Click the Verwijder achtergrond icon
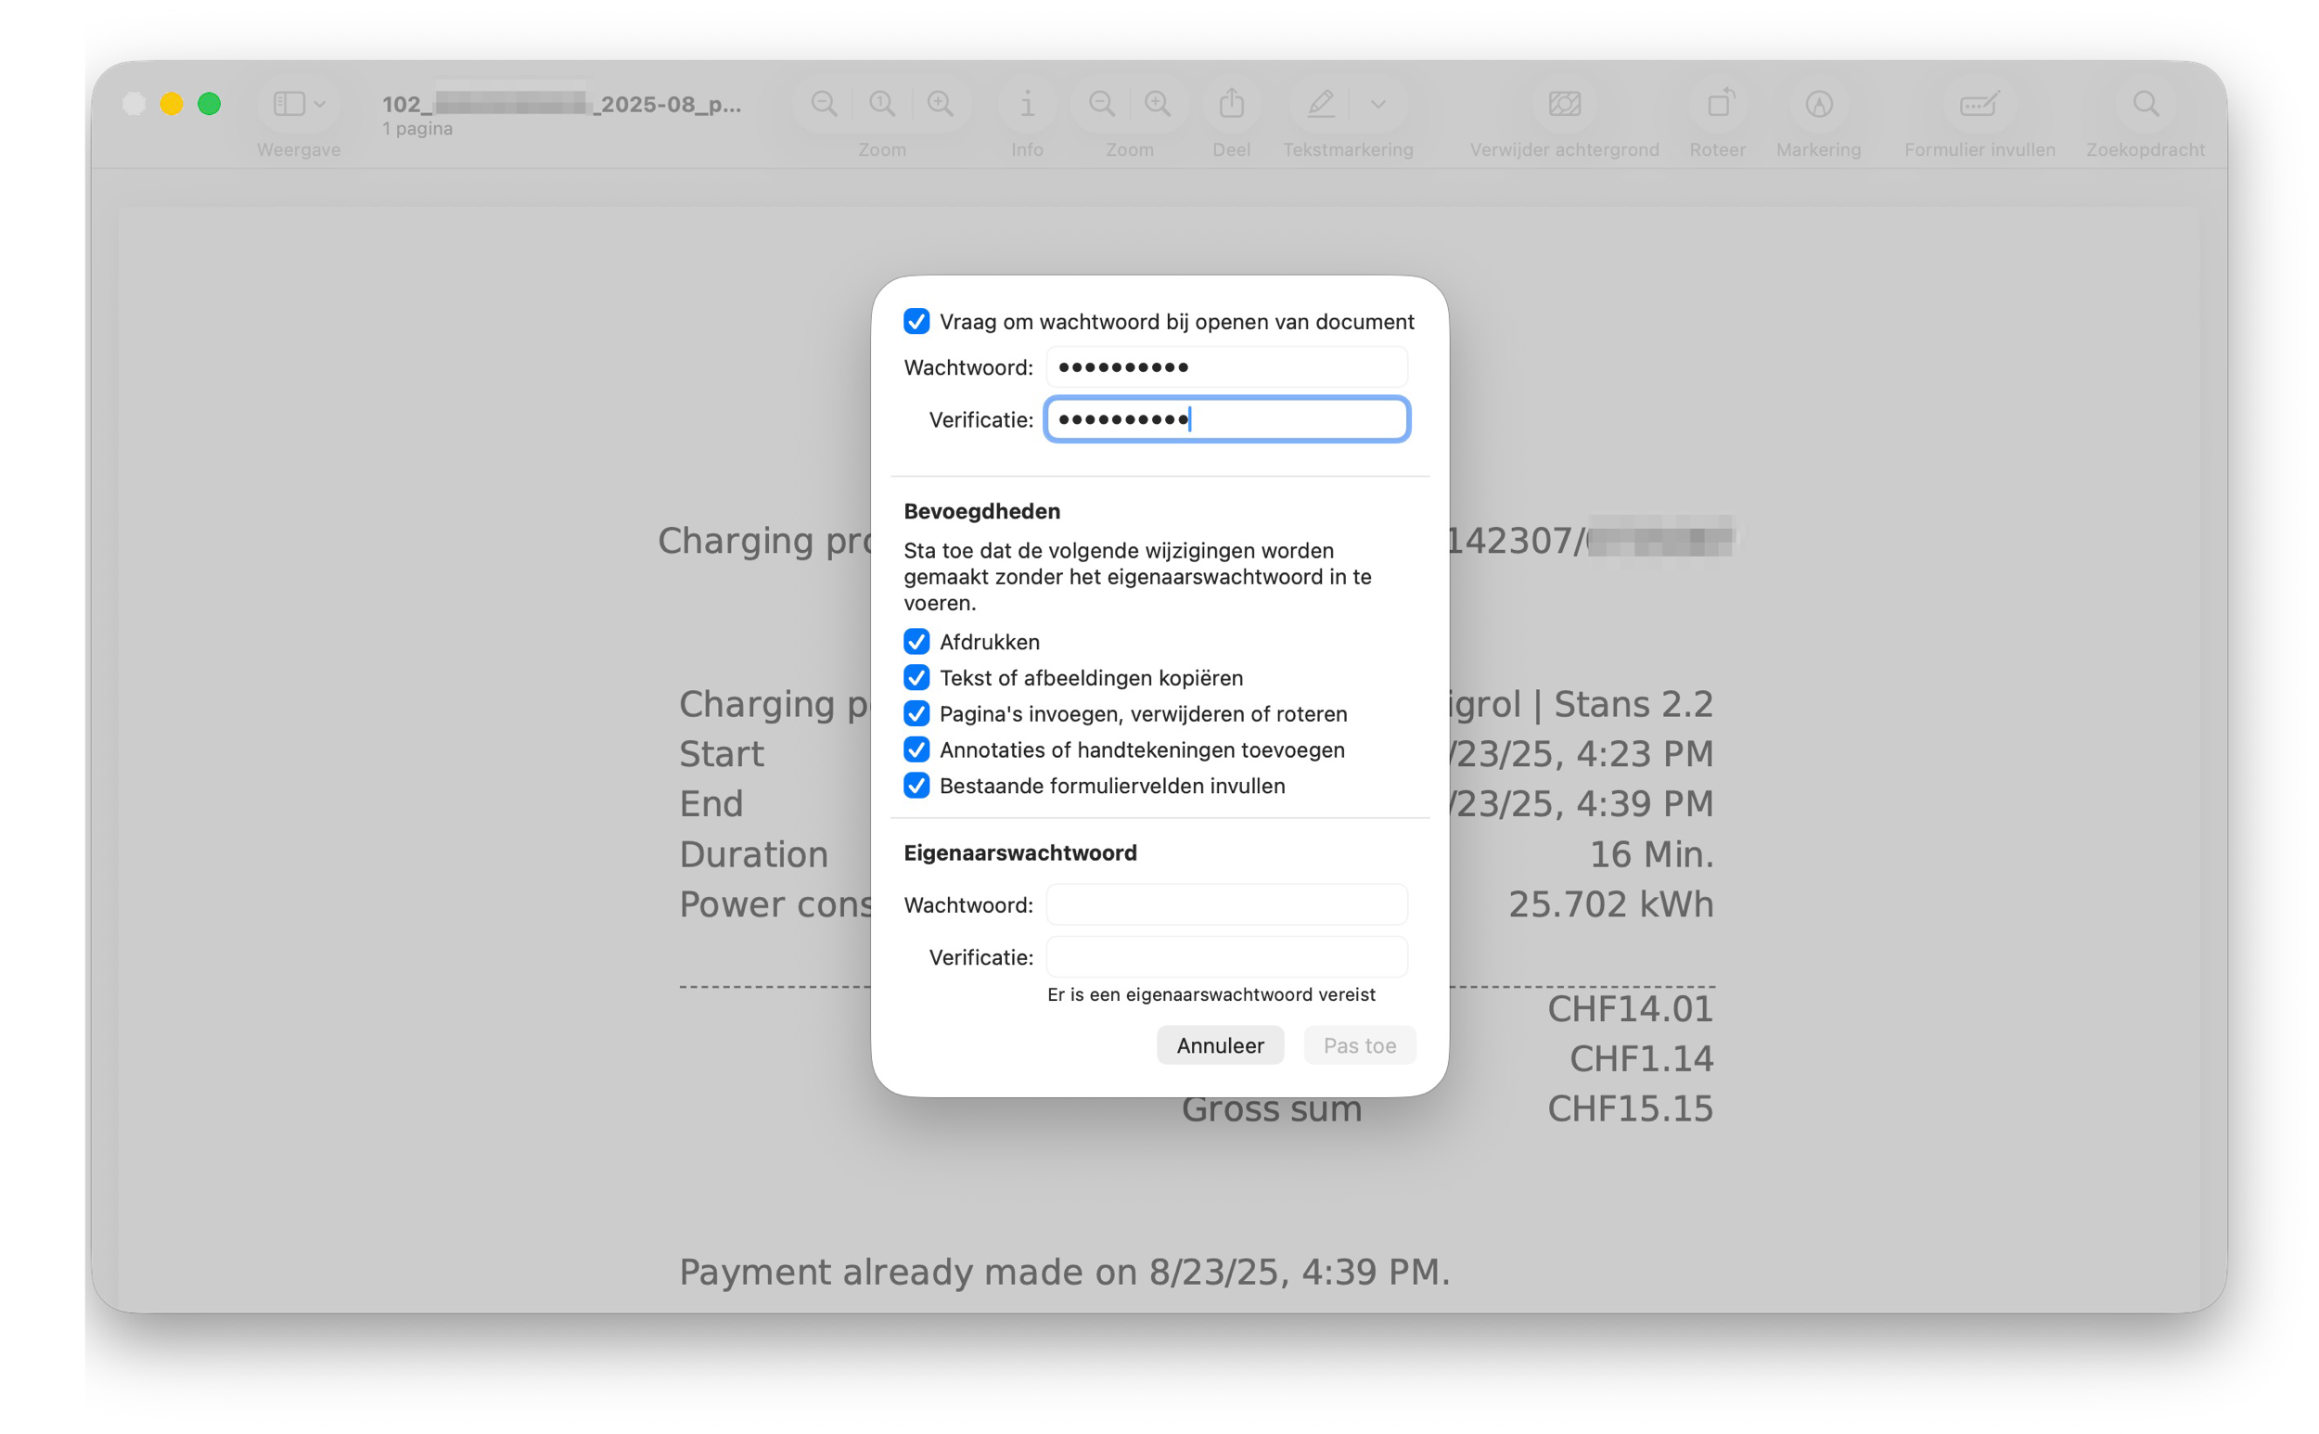2319x1434 pixels. point(1564,103)
